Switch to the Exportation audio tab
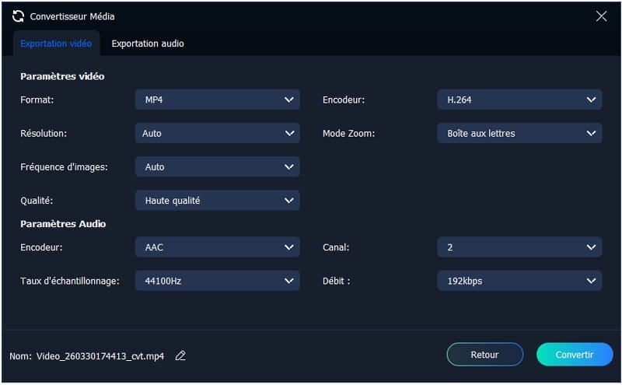622x385 pixels. (148, 44)
